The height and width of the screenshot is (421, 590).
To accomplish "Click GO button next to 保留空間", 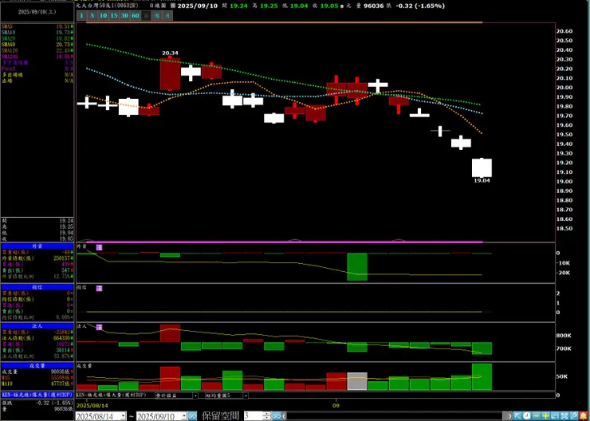I will click(x=276, y=416).
